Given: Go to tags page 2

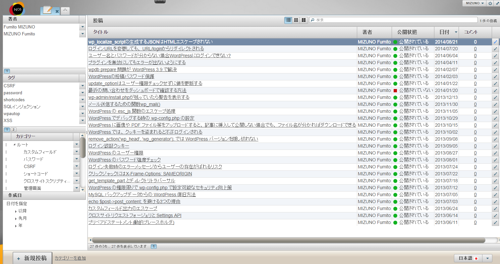Looking at the screenshot, I should point(14,129).
